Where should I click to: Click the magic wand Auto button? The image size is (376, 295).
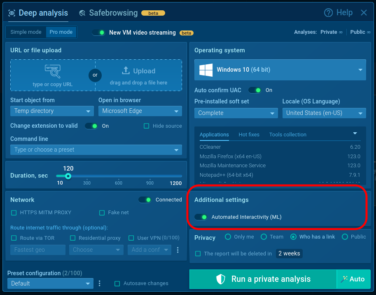[x=353, y=279]
